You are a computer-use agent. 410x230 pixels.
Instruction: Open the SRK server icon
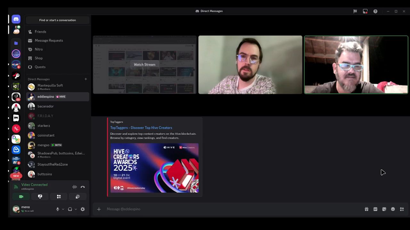[x=16, y=118]
